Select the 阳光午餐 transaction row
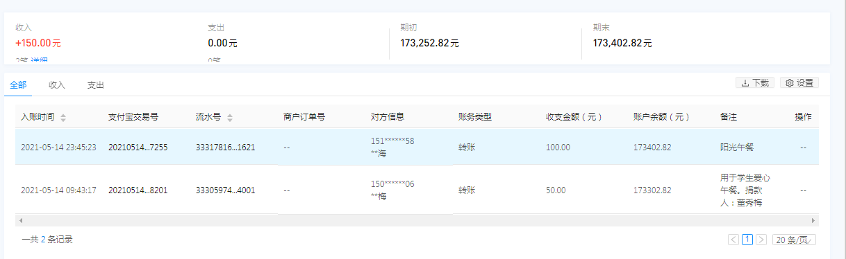 [417, 148]
